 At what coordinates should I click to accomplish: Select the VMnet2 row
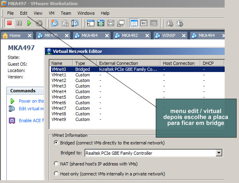138,80
